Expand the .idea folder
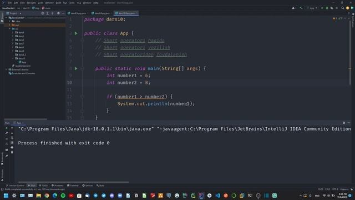Viewport: 355px width, 200px height. pyautogui.click(x=9, y=21)
